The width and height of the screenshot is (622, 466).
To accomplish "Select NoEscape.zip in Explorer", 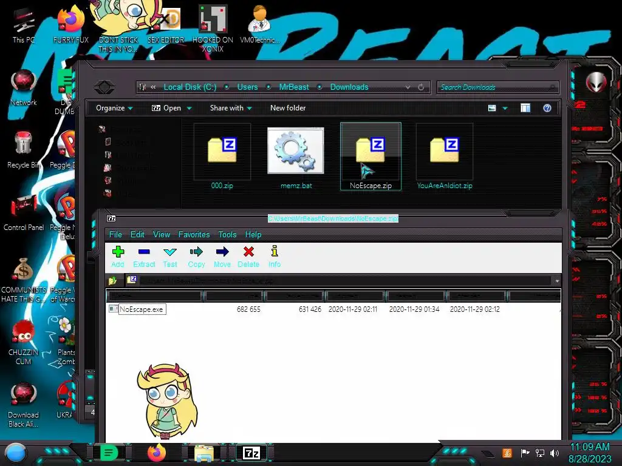I will click(371, 157).
